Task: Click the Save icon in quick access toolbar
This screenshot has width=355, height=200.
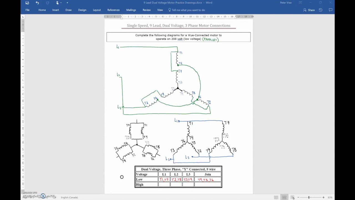Action: 27,3
